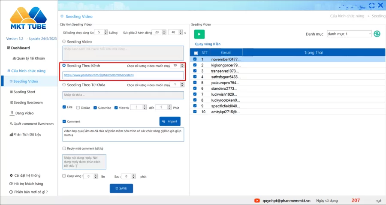The width and height of the screenshot is (386, 205).
Task: Select the sathsfsgerr6433 row
Action: pyautogui.click(x=287, y=77)
